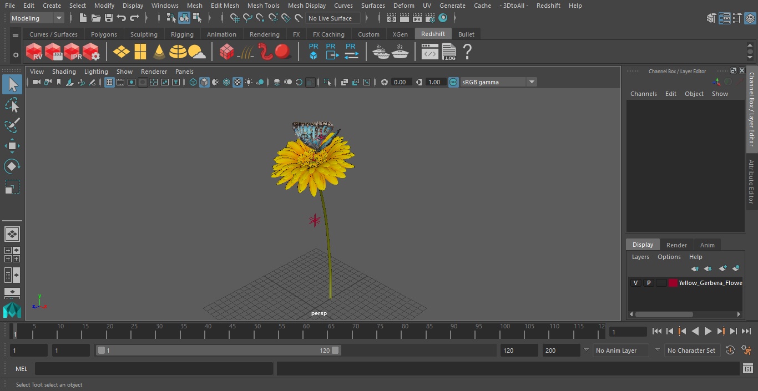Viewport: 758px width, 391px height.
Task: Click the Select tool arrow icon
Action: click(12, 84)
